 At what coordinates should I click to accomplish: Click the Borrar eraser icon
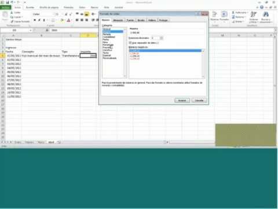pos(233,21)
